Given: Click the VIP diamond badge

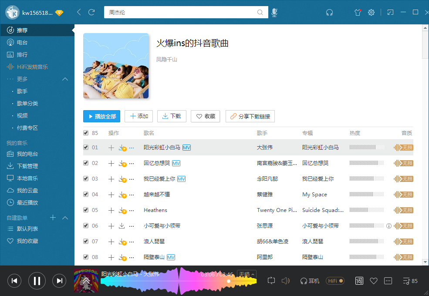Looking at the screenshot, I should coord(59,13).
